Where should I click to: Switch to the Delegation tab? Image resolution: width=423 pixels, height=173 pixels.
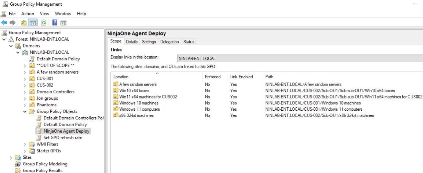(169, 42)
